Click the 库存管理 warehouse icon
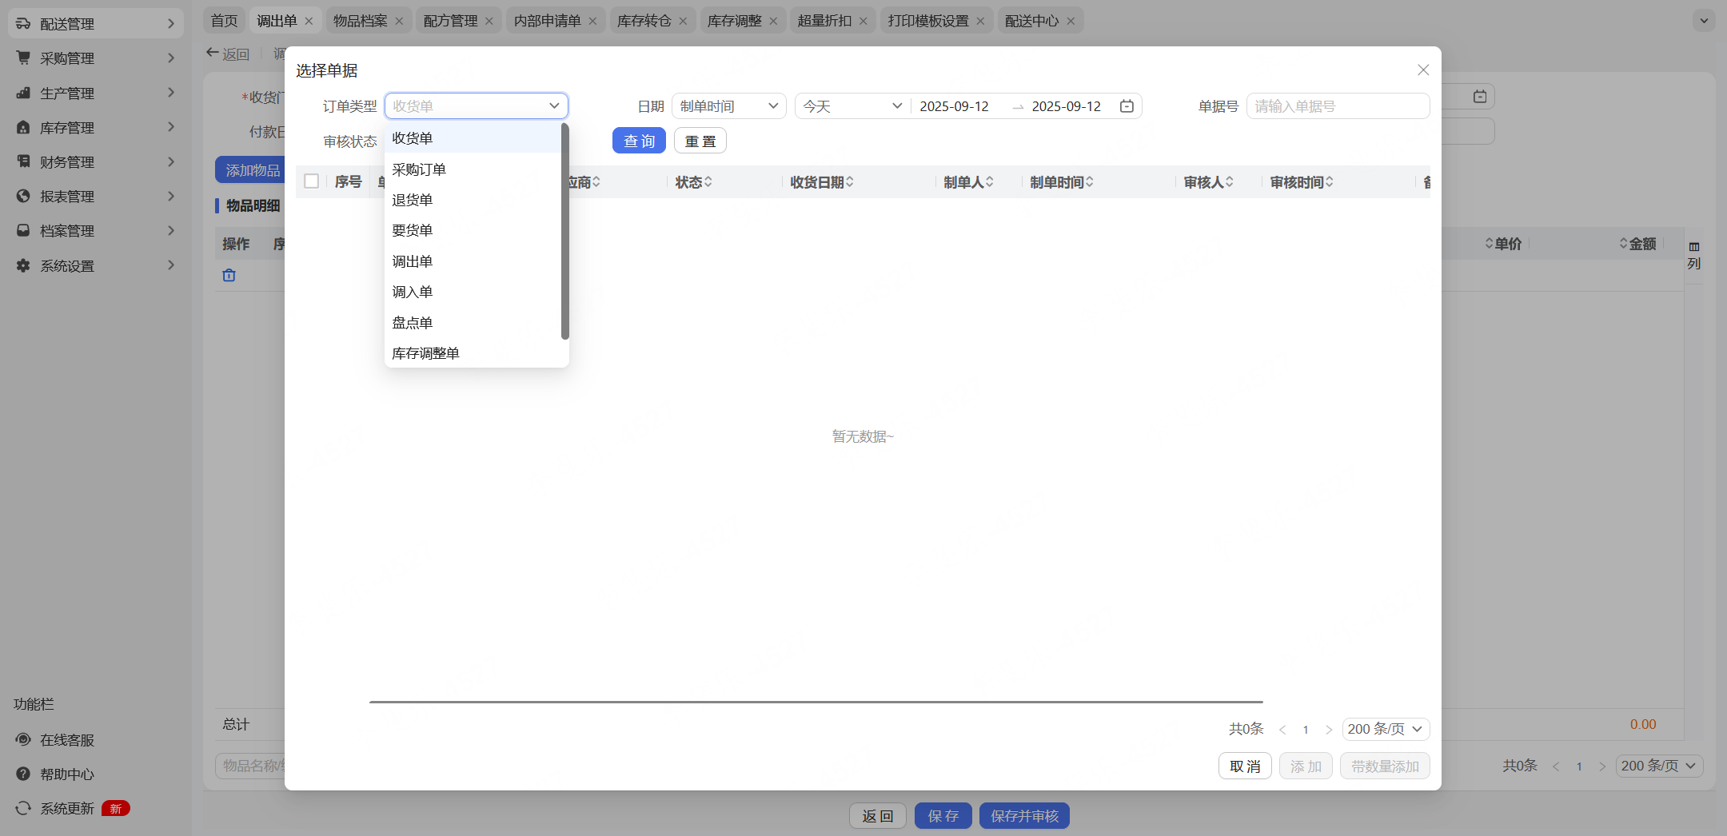The image size is (1727, 836). pos(23,127)
